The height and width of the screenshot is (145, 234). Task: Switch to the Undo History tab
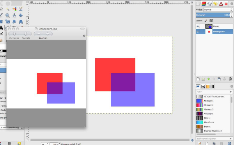pyautogui.click(x=215, y=4)
